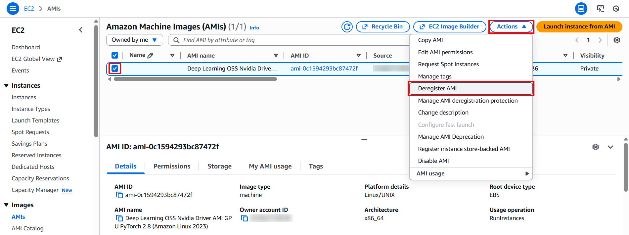Click the refresh AMI list icon
The width and height of the screenshot is (629, 235).
click(347, 27)
